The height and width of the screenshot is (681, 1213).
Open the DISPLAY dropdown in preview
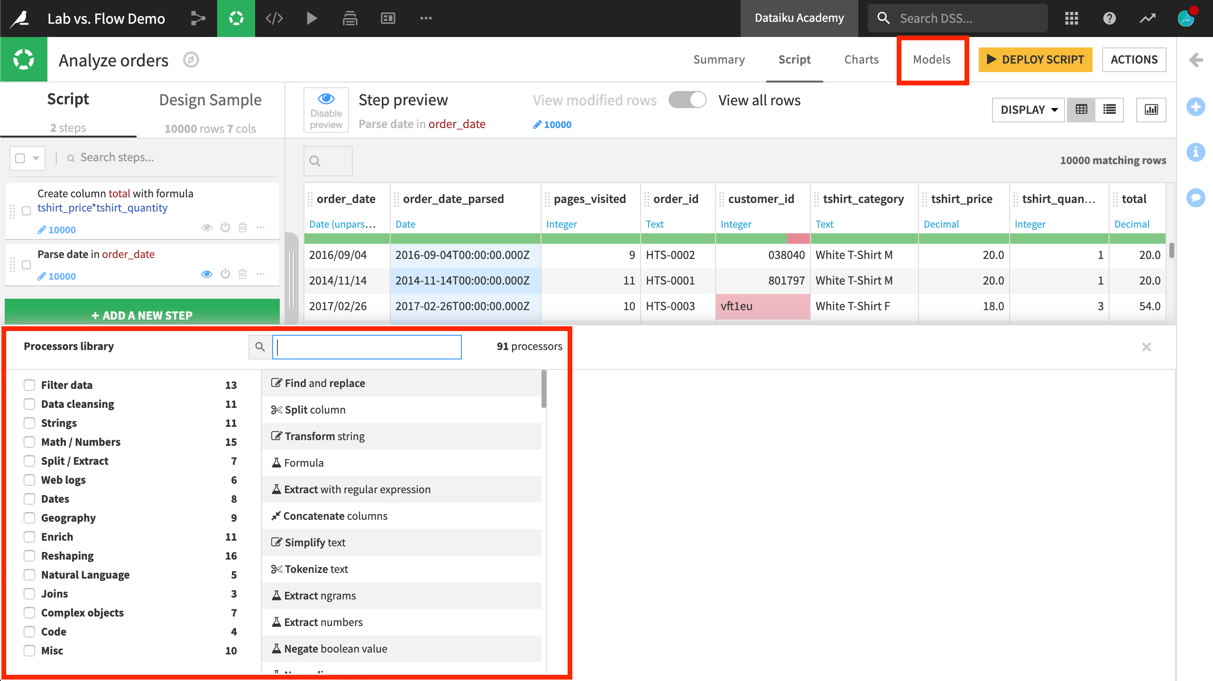[x=1027, y=109]
